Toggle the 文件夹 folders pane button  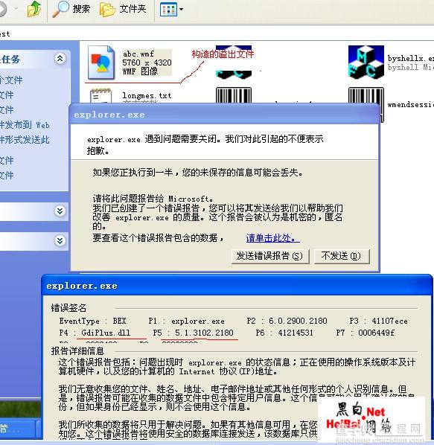click(123, 9)
